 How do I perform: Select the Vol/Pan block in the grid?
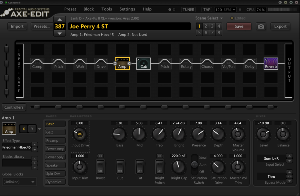[228, 64]
